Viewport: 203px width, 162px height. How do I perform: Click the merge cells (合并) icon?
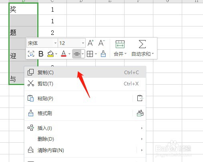(x=120, y=44)
